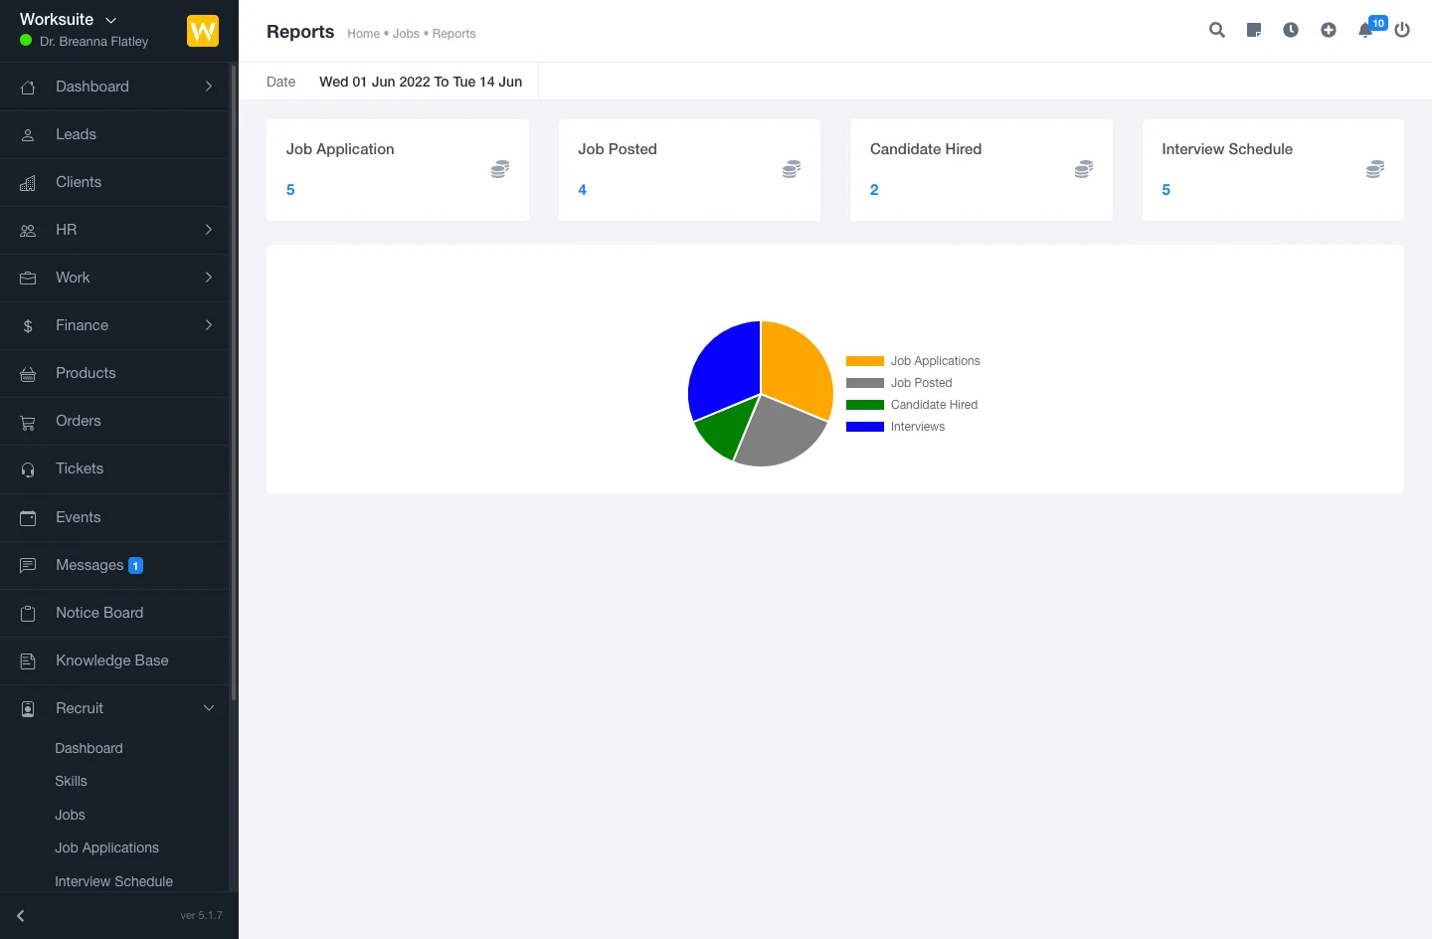Click the yellow Worksuite logo icon
Image resolution: width=1432 pixels, height=939 pixels.
click(203, 31)
